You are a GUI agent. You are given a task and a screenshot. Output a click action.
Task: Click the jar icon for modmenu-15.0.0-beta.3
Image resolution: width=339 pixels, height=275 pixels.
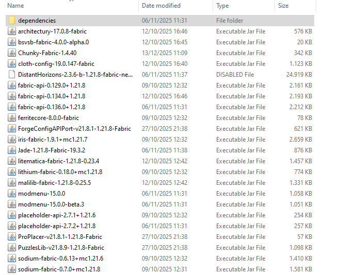[x=12, y=204]
